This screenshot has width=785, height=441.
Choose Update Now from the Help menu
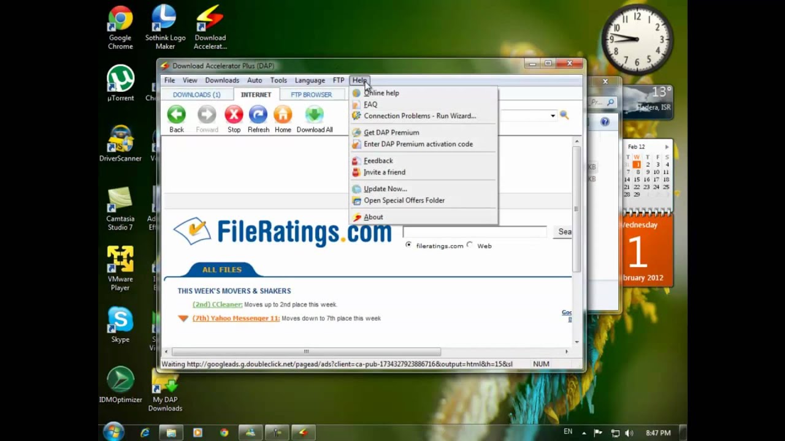tap(423, 189)
